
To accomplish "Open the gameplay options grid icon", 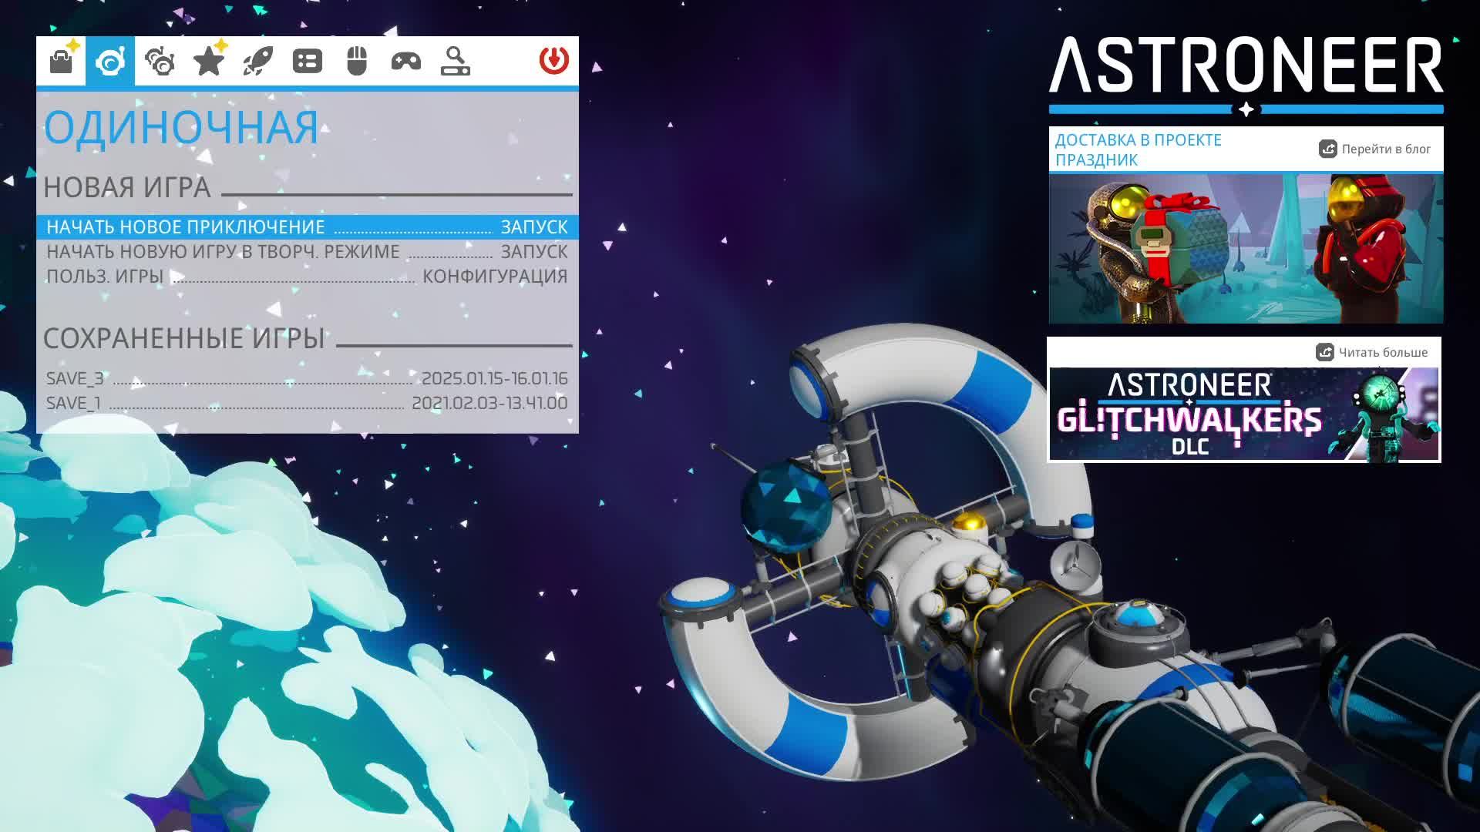I will [x=308, y=62].
